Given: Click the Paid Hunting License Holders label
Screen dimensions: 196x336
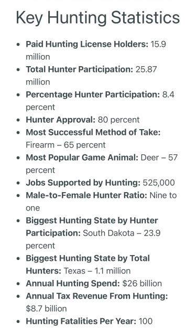Looking at the screenshot, I should 87,44.
